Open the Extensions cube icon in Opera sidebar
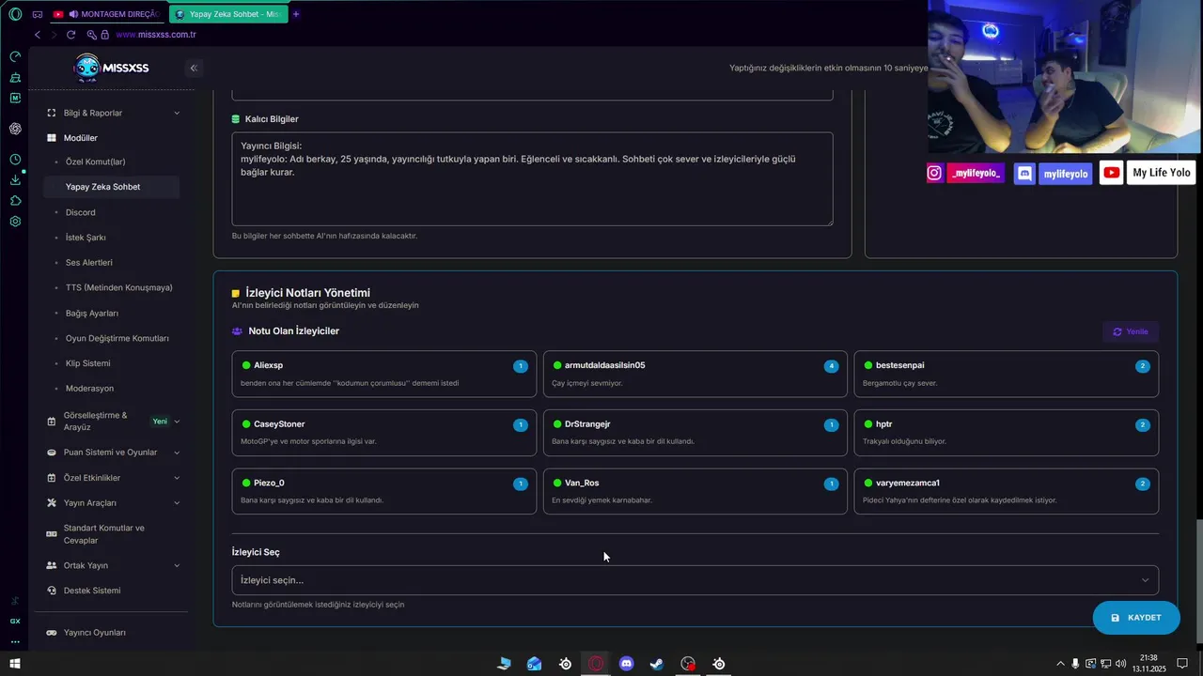The height and width of the screenshot is (676, 1203). [15, 201]
